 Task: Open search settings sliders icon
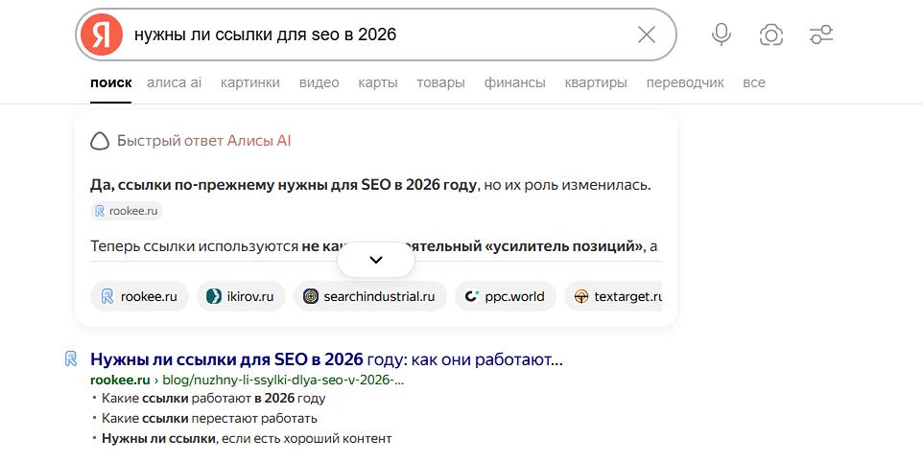point(821,35)
